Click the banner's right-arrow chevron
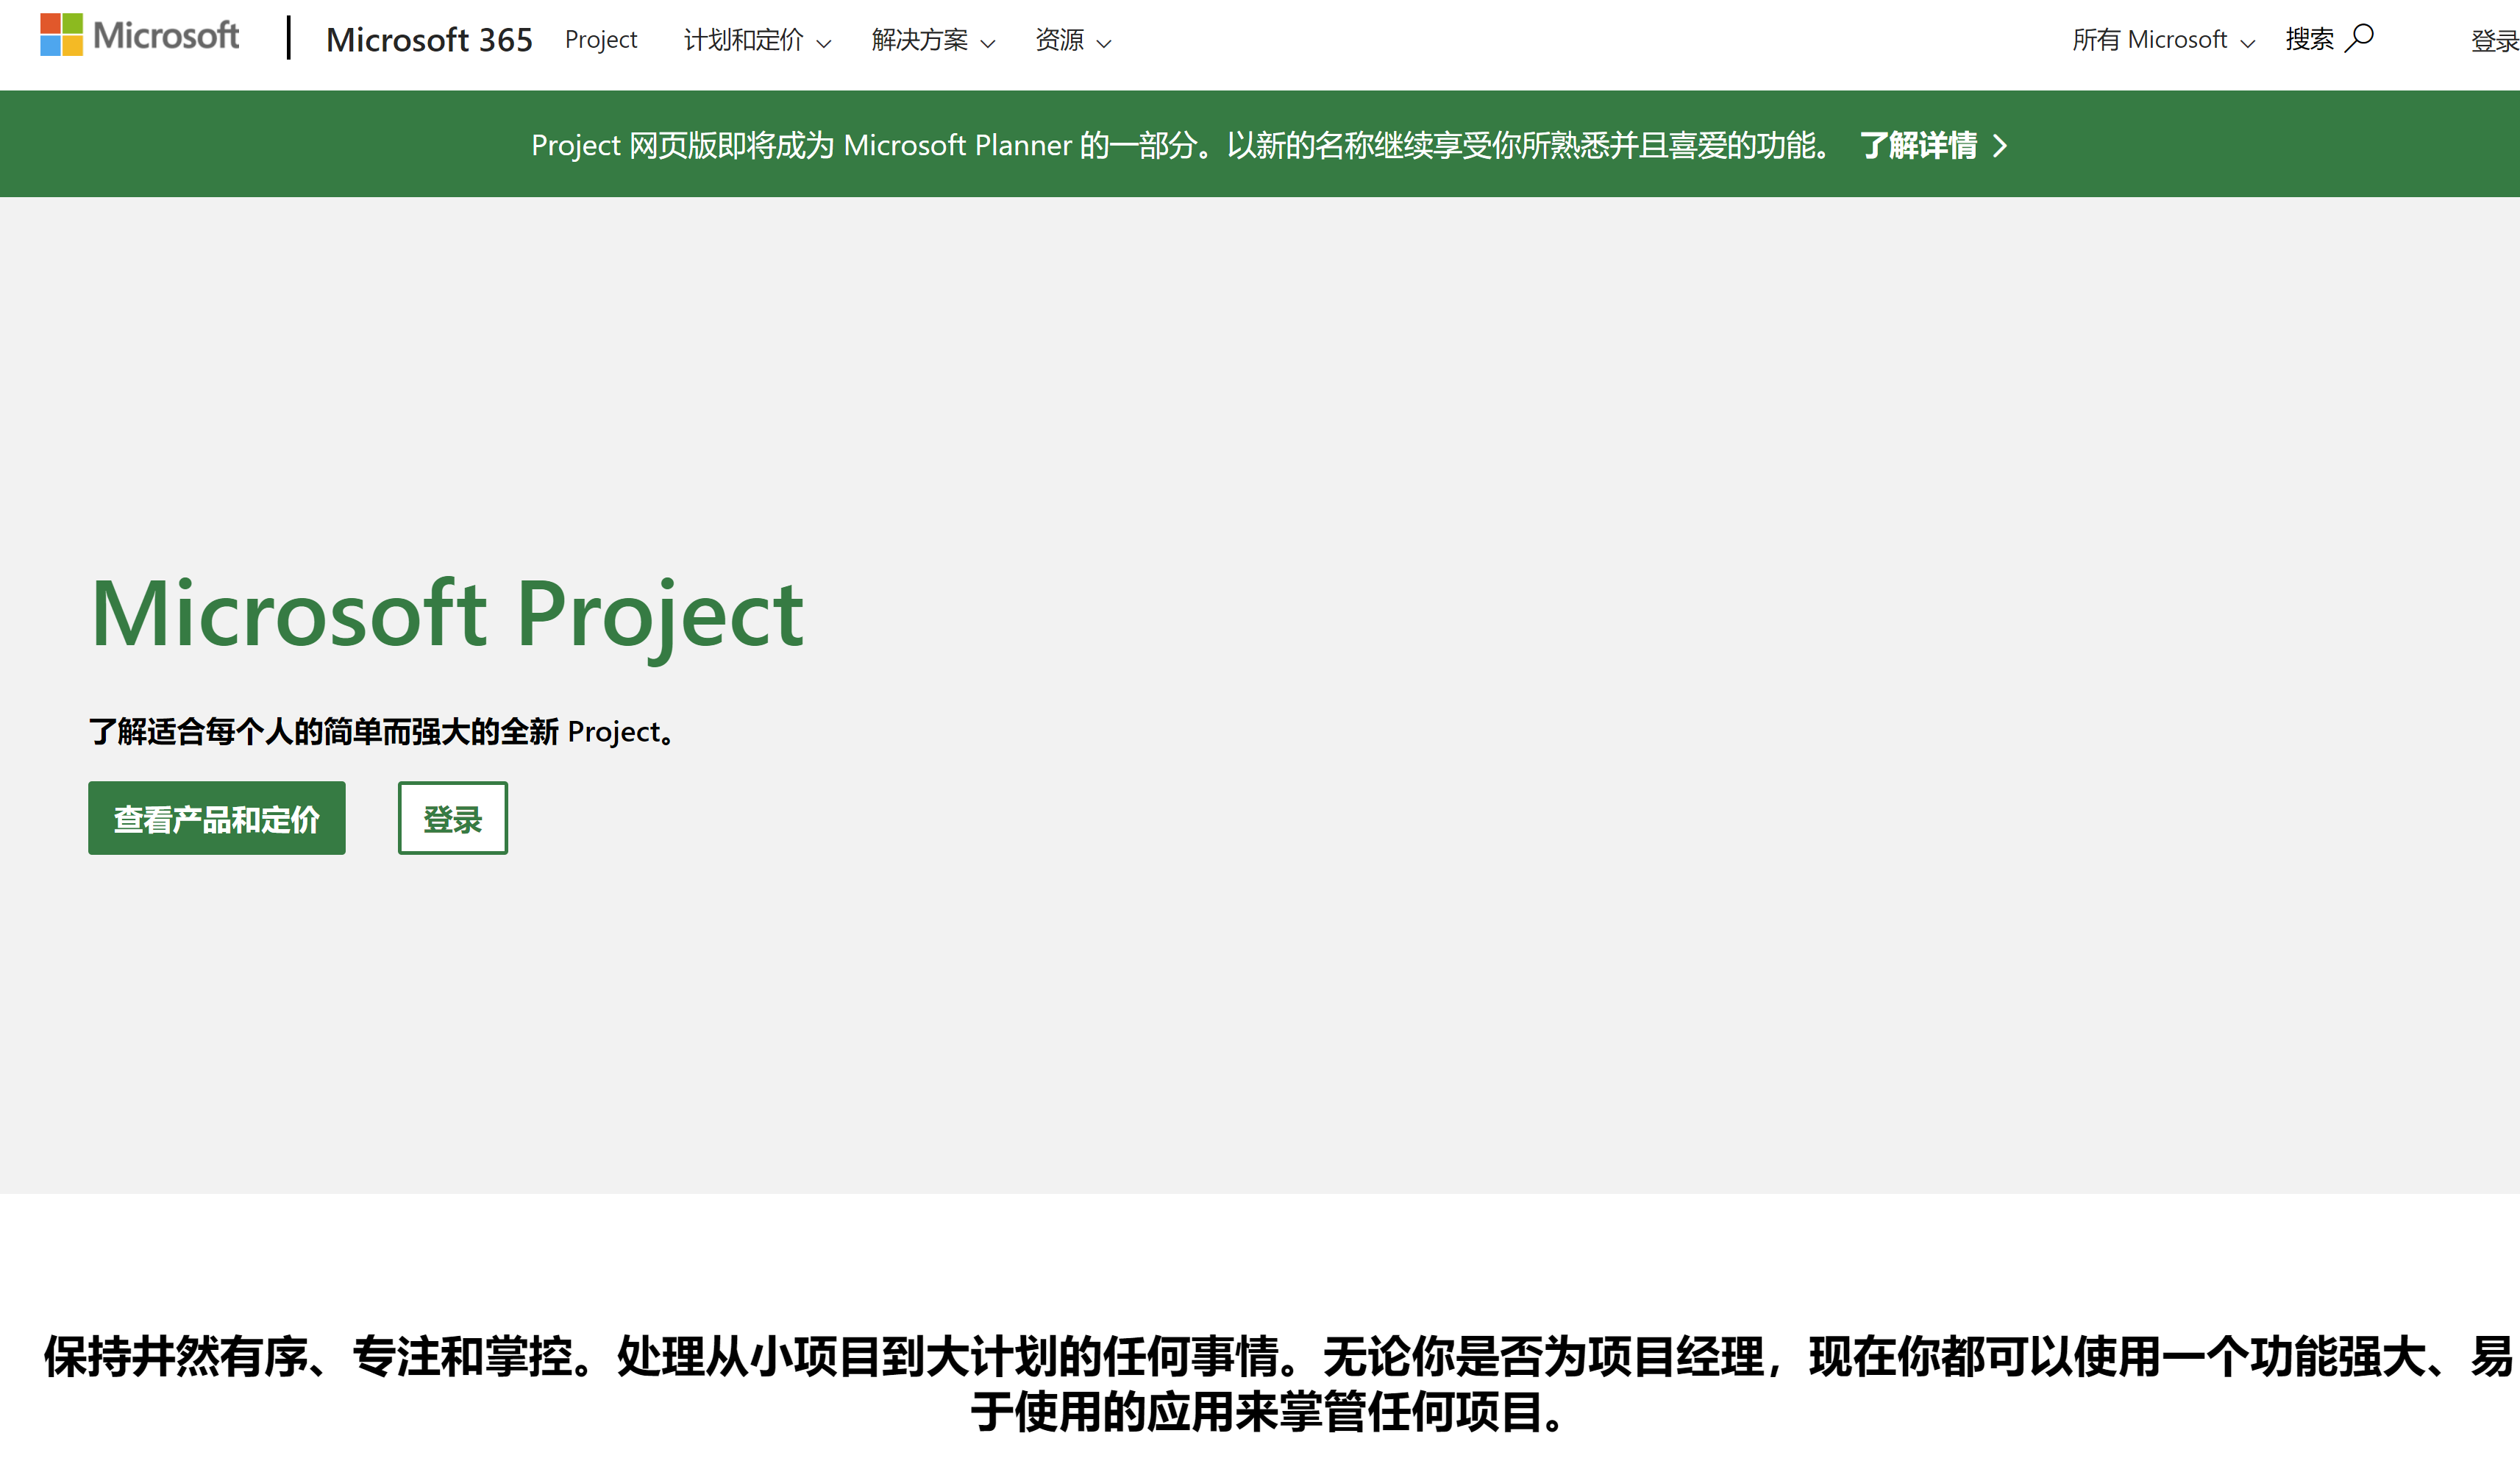Image resolution: width=2520 pixels, height=1461 pixels. point(2000,146)
